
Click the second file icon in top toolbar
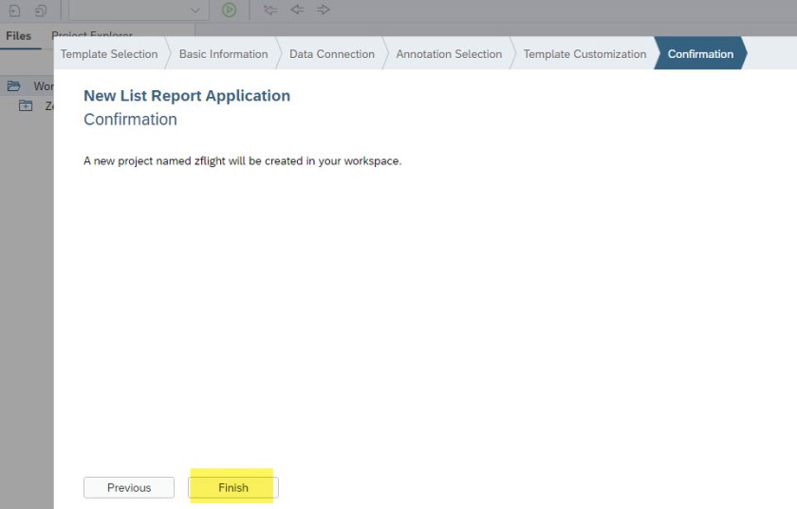(40, 9)
